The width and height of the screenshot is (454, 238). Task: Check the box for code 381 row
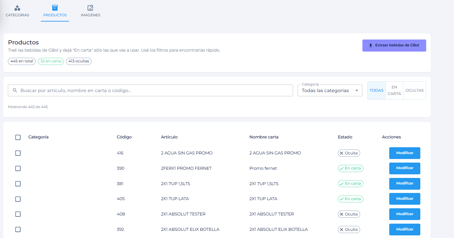(x=18, y=184)
